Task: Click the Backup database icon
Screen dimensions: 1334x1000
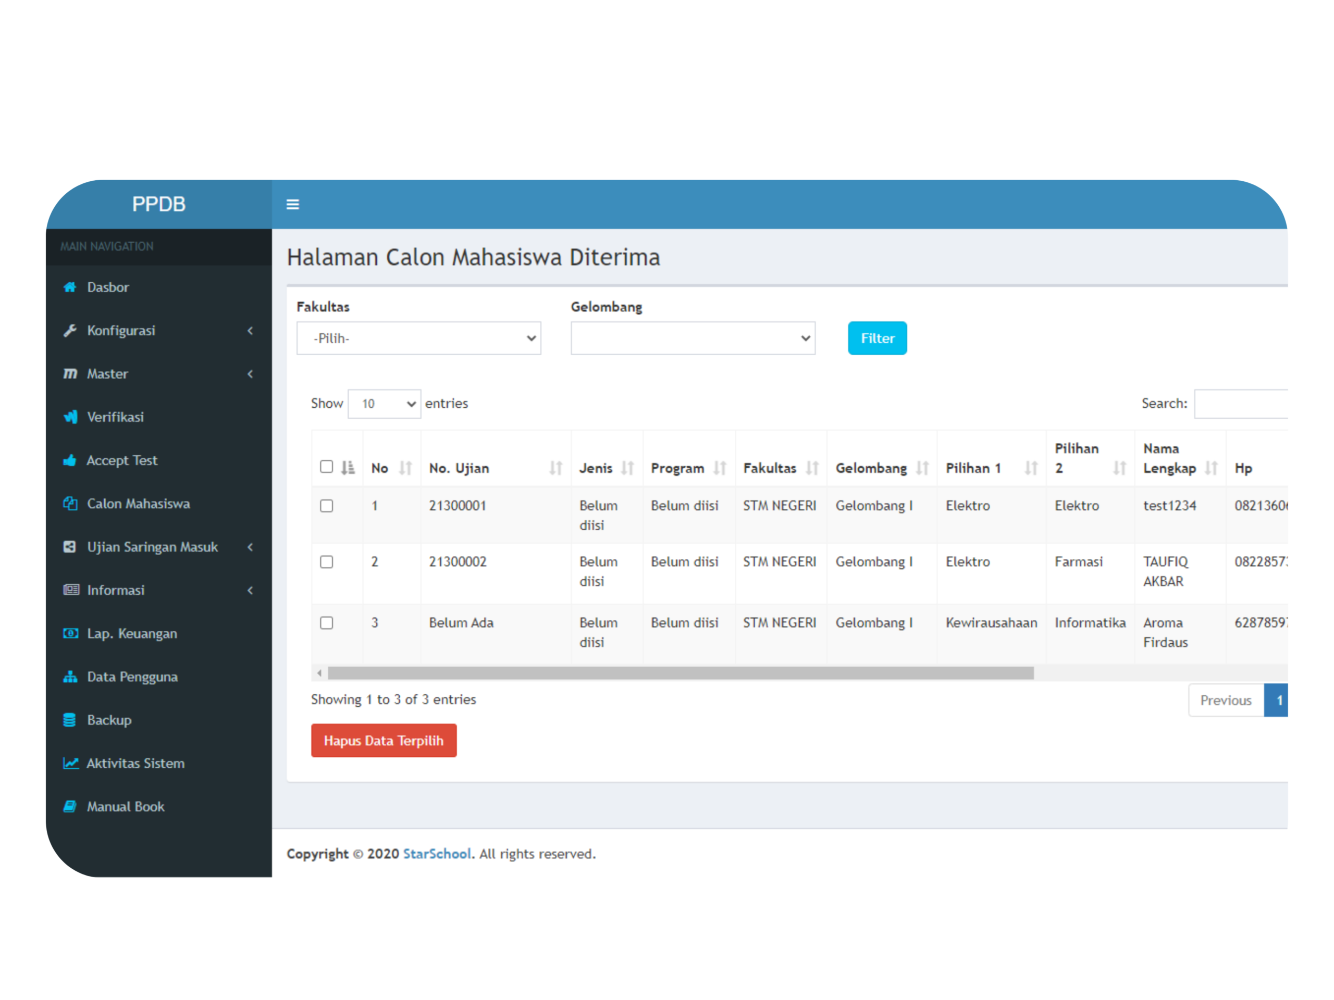Action: tap(70, 720)
